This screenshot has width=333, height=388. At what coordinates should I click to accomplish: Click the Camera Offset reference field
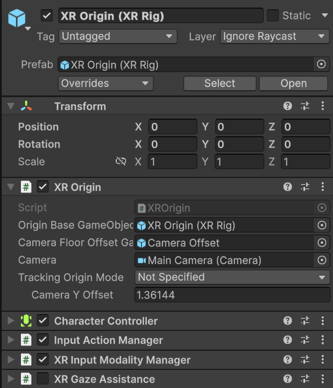(x=224, y=243)
